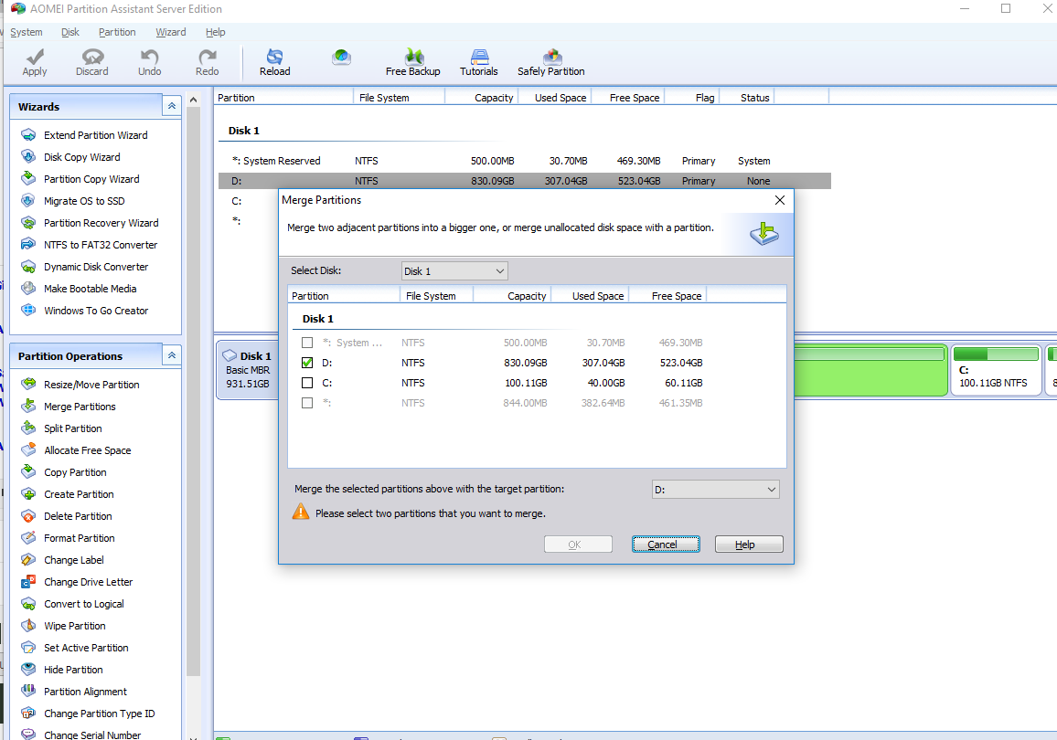Choose Wipe Partition operation
The image size is (1057, 740).
[74, 626]
